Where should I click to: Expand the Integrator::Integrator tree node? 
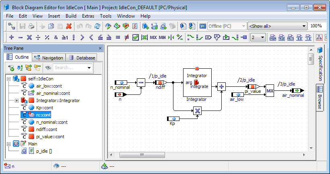[16, 100]
